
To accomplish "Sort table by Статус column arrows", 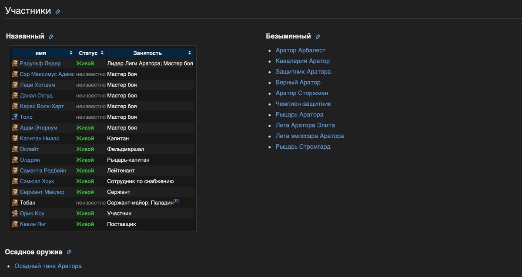I will (102, 53).
